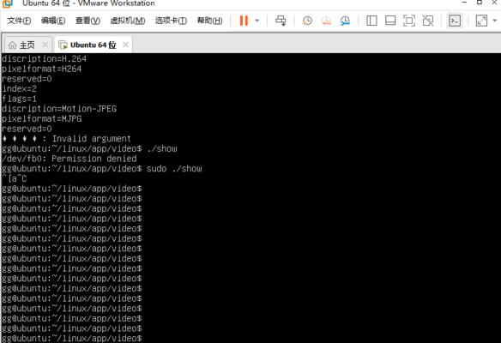Open console view icon

tap(455, 21)
